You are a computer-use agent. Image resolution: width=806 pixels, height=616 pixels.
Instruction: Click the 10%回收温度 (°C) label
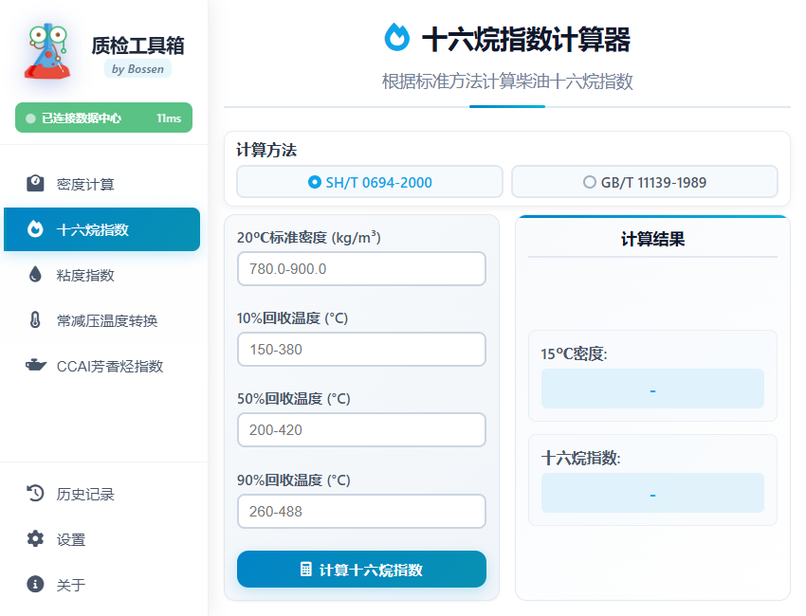tap(292, 318)
